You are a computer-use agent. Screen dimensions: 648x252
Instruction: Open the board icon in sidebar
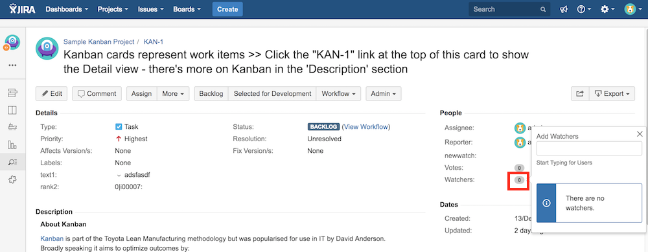pyautogui.click(x=12, y=110)
